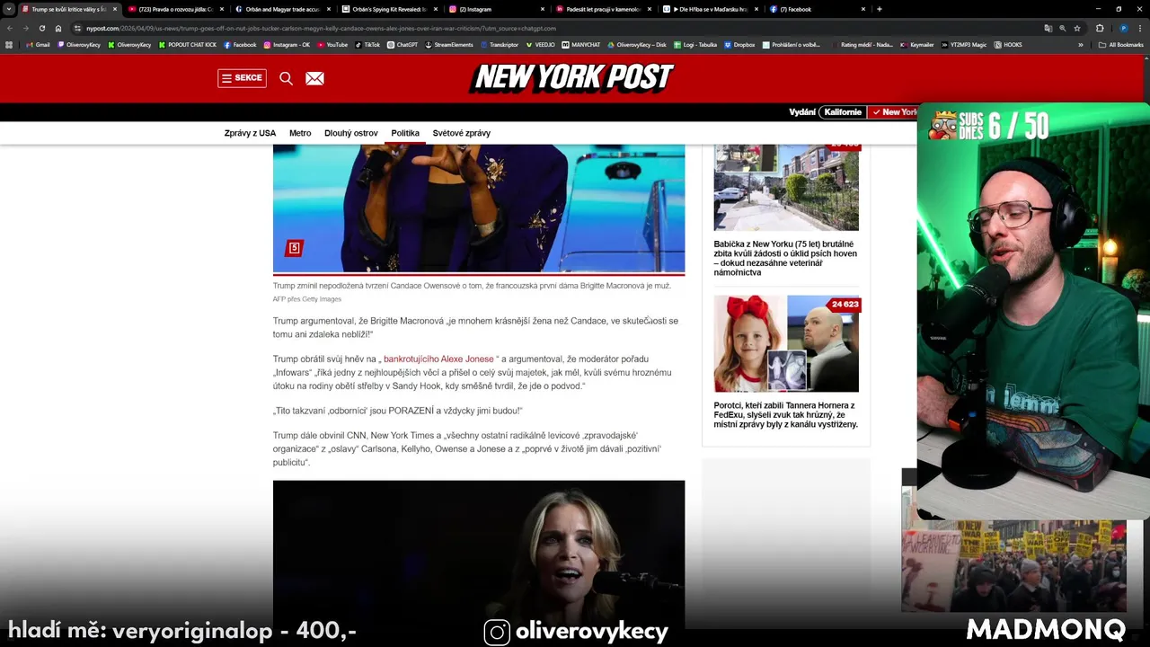Open the HOOKS bookmark
Viewport: 1150px width, 647px height.
(x=1008, y=44)
